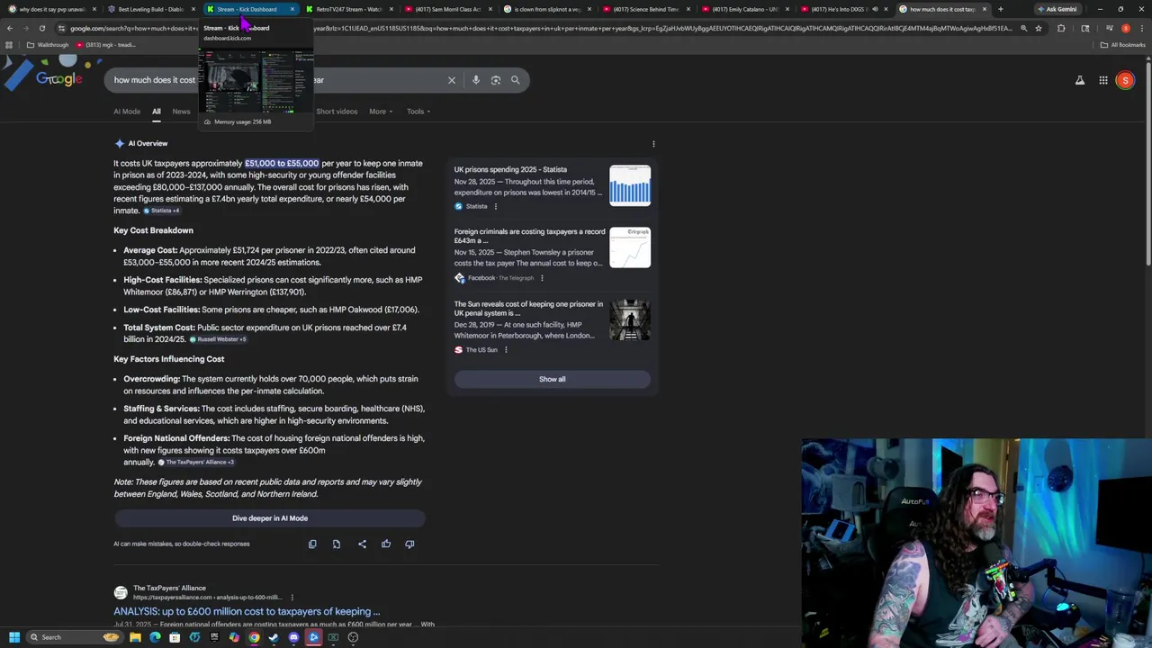
Task: Launch Discord from the taskbar
Action: [293, 637]
